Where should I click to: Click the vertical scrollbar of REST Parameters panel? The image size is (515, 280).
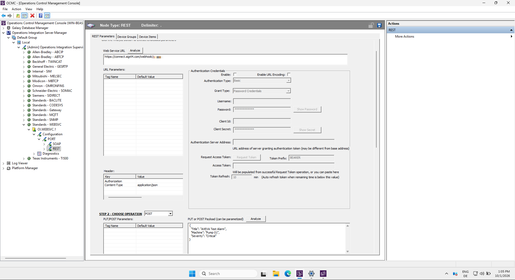pos(376,99)
